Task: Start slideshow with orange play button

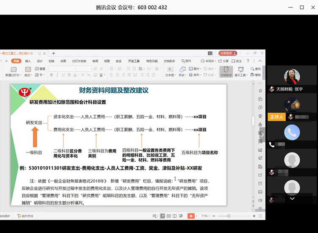Action: (191, 216)
